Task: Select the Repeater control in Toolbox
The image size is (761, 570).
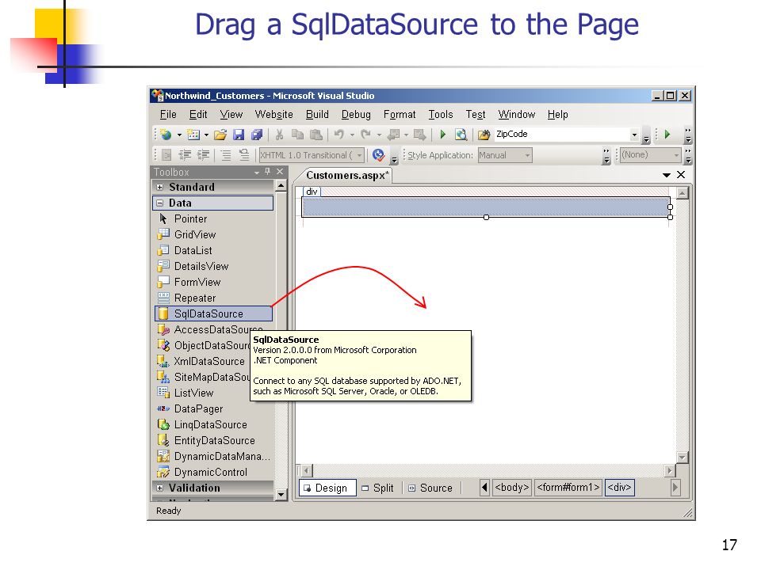Action: click(x=213, y=298)
